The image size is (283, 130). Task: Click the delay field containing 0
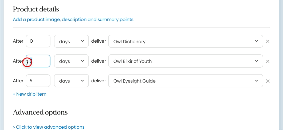(x=38, y=41)
